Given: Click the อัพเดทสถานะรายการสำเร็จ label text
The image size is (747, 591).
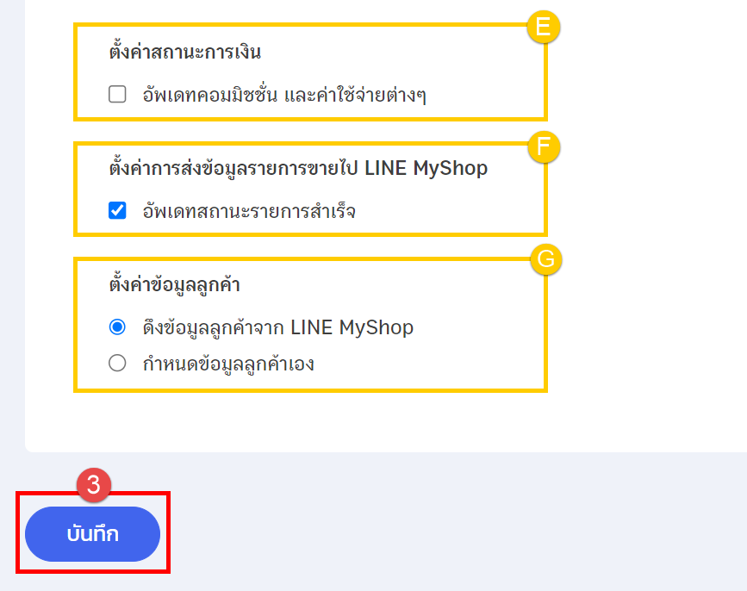Looking at the screenshot, I should coord(249,211).
